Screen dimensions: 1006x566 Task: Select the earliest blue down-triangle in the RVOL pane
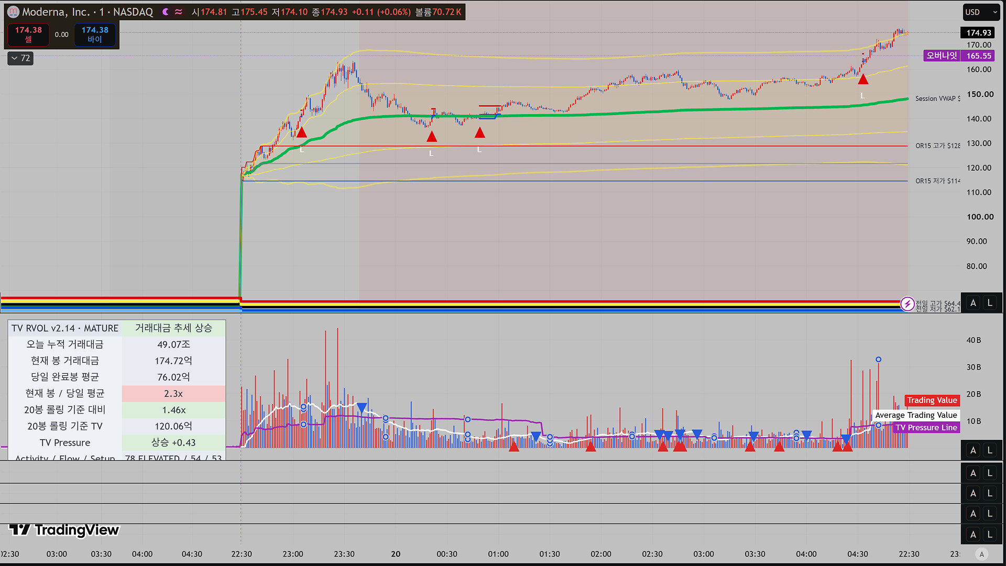tap(362, 407)
